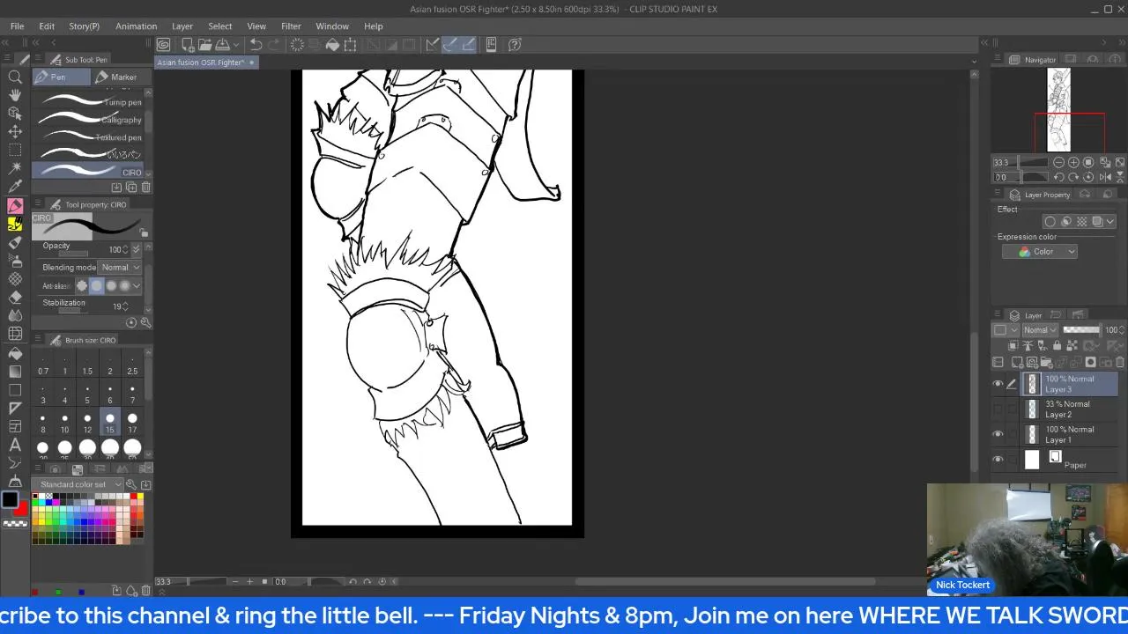Open the Edit menu
1128x634 pixels.
pos(47,26)
